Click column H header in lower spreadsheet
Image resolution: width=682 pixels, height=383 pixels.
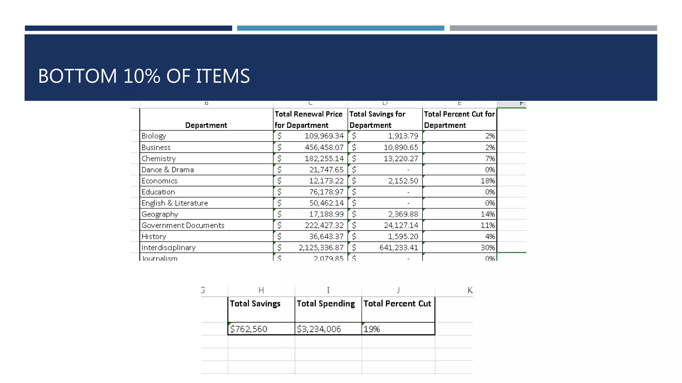pyautogui.click(x=261, y=290)
